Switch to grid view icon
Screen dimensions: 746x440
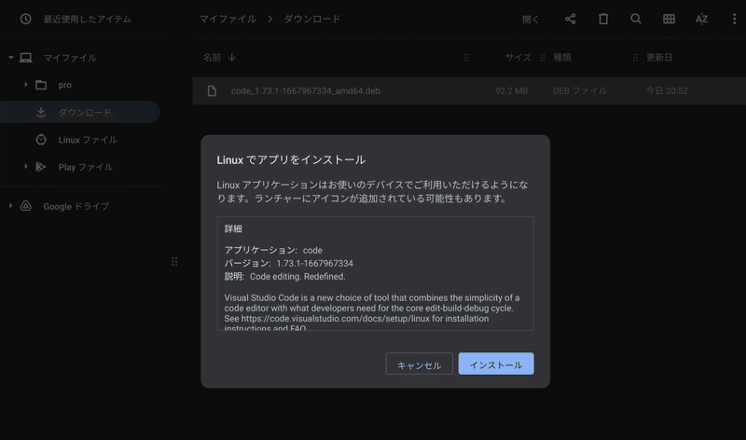(669, 19)
